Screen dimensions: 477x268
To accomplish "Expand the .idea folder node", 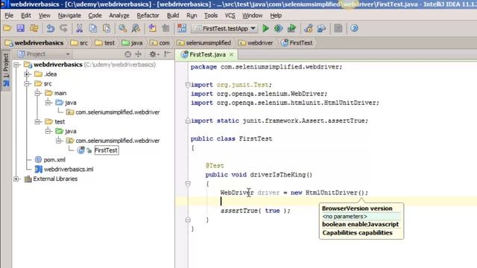I will pyautogui.click(x=27, y=74).
